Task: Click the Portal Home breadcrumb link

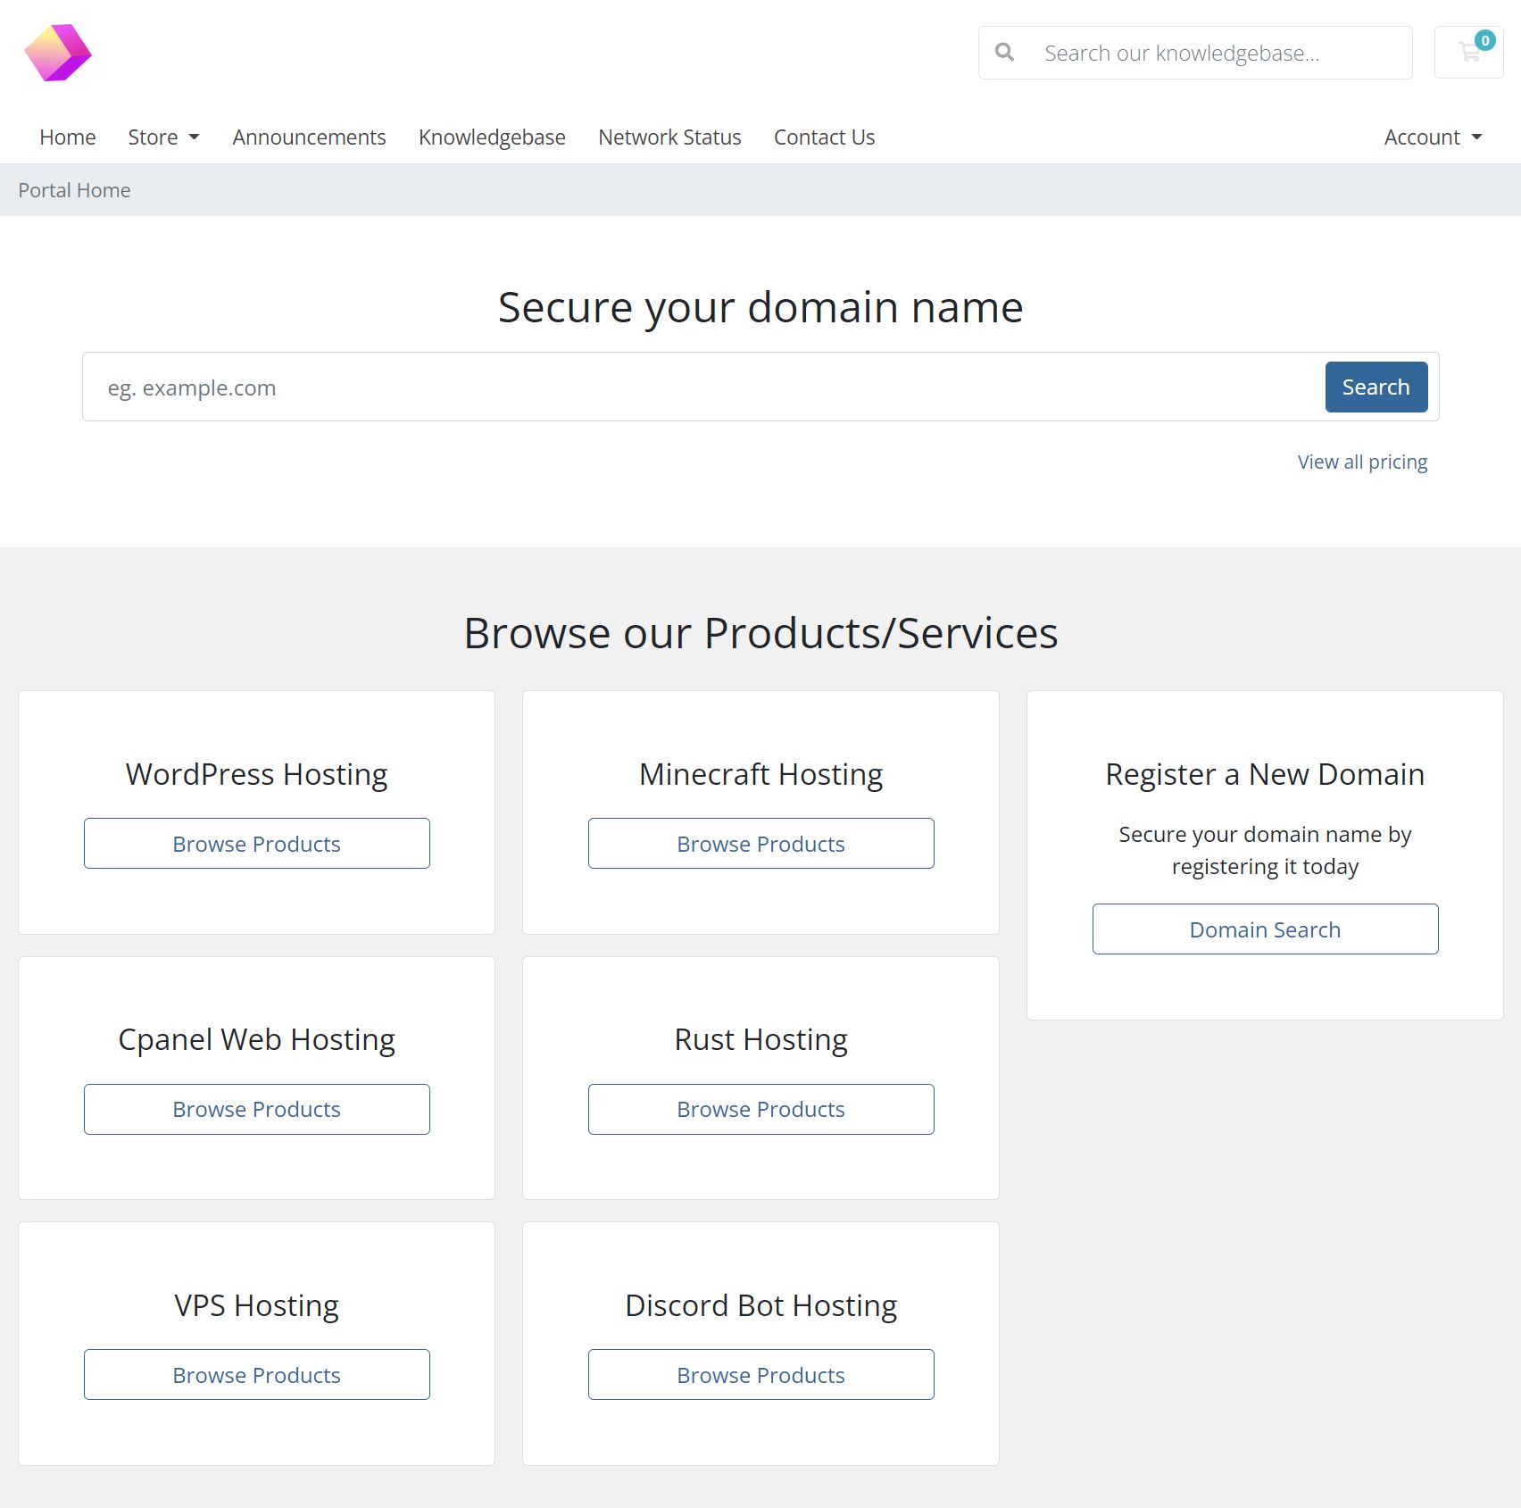Action: (x=74, y=189)
